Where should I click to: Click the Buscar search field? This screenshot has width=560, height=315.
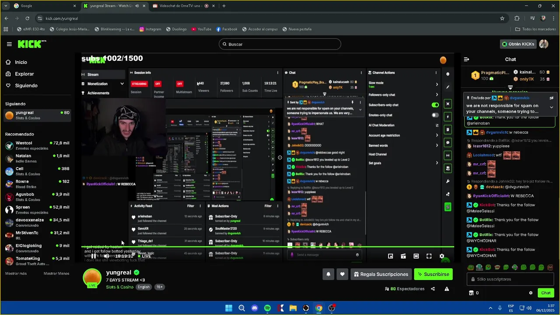(x=280, y=44)
